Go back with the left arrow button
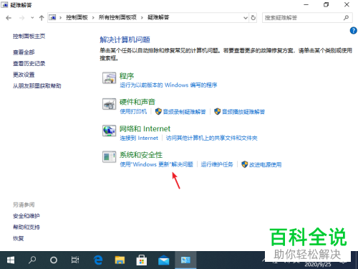358x269 pixels. click(9, 18)
